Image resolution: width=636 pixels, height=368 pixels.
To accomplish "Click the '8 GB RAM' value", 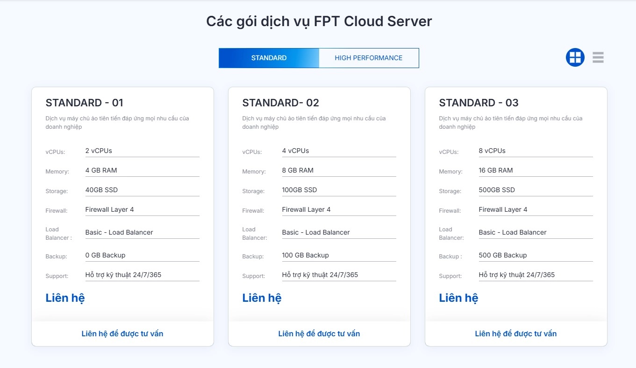I will pyautogui.click(x=298, y=170).
